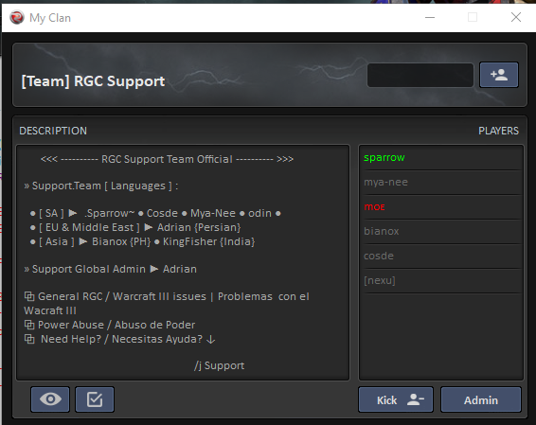Select player bianox in the list
The width and height of the screenshot is (536, 425).
click(442, 232)
